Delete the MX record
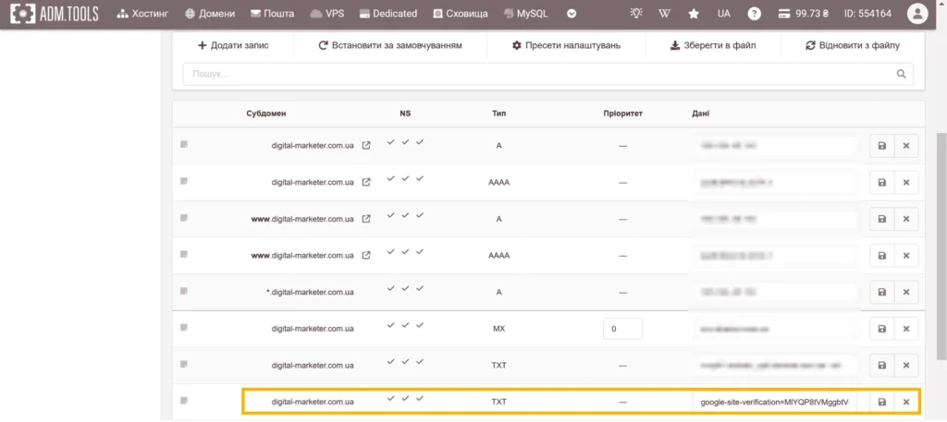This screenshot has height=422, width=947. click(x=906, y=329)
